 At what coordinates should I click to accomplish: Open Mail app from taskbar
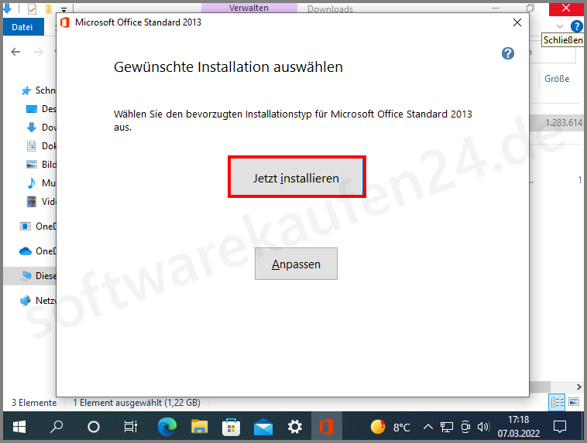tap(263, 427)
